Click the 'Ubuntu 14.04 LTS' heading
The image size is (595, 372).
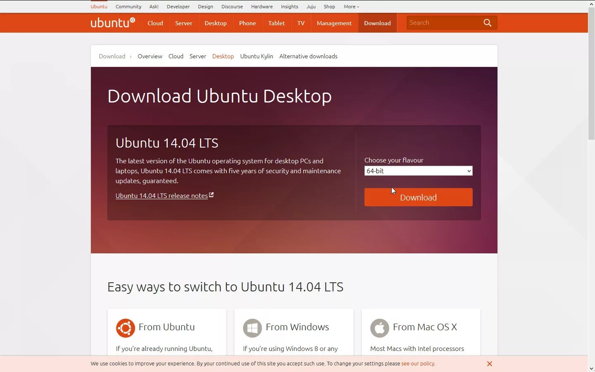click(167, 143)
